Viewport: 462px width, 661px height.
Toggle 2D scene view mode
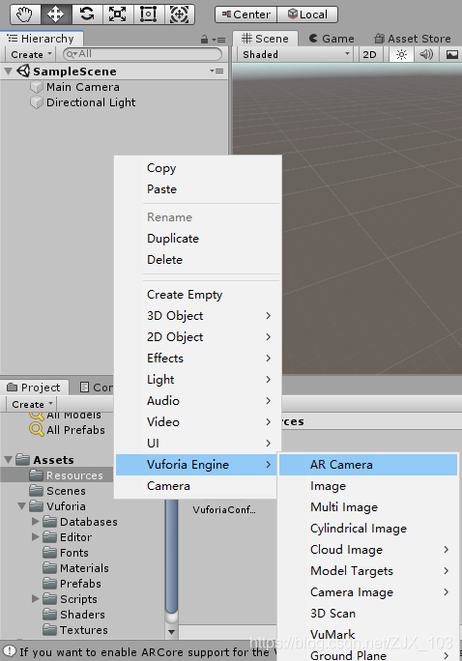click(x=369, y=54)
